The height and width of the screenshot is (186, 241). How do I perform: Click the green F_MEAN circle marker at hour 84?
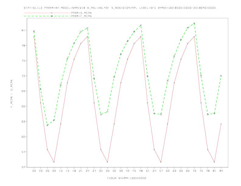click(221, 76)
